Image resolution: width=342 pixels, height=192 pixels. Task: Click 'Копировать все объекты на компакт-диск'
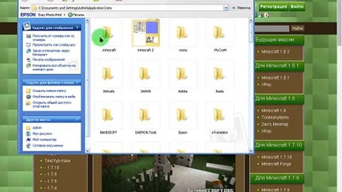click(54, 67)
